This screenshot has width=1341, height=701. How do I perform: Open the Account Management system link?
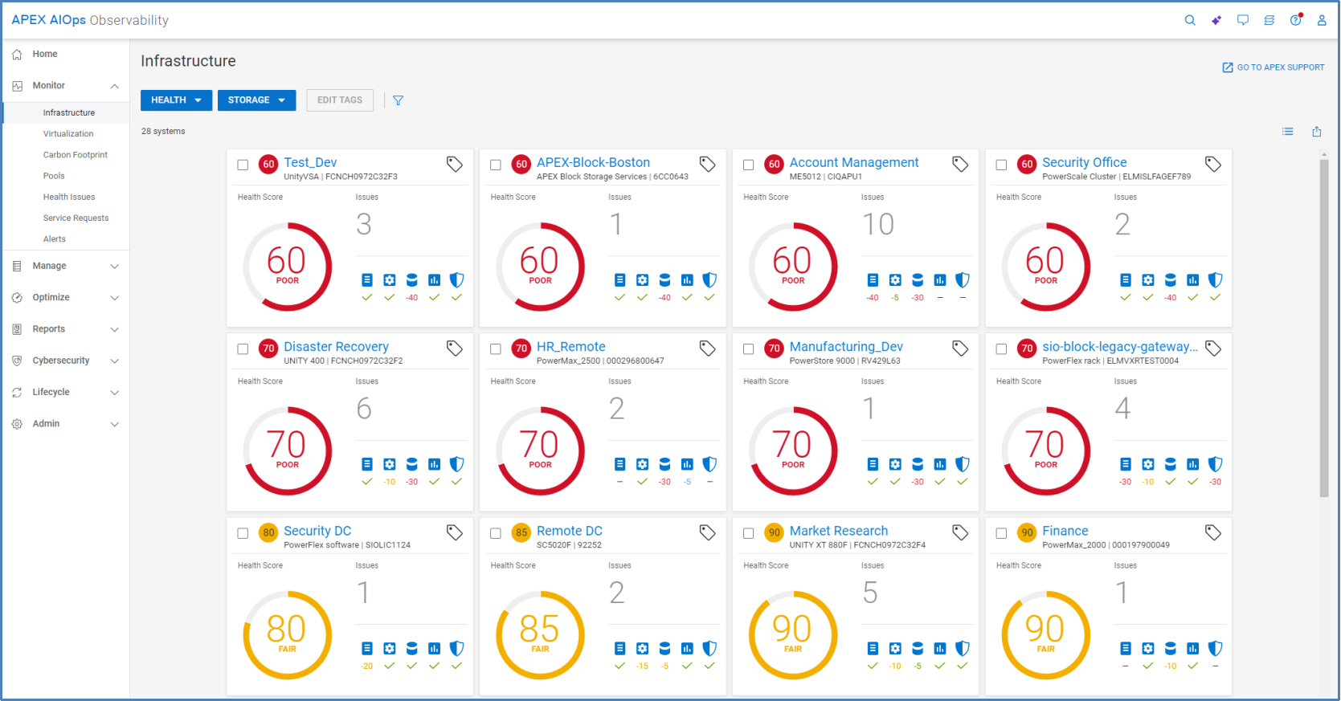854,162
